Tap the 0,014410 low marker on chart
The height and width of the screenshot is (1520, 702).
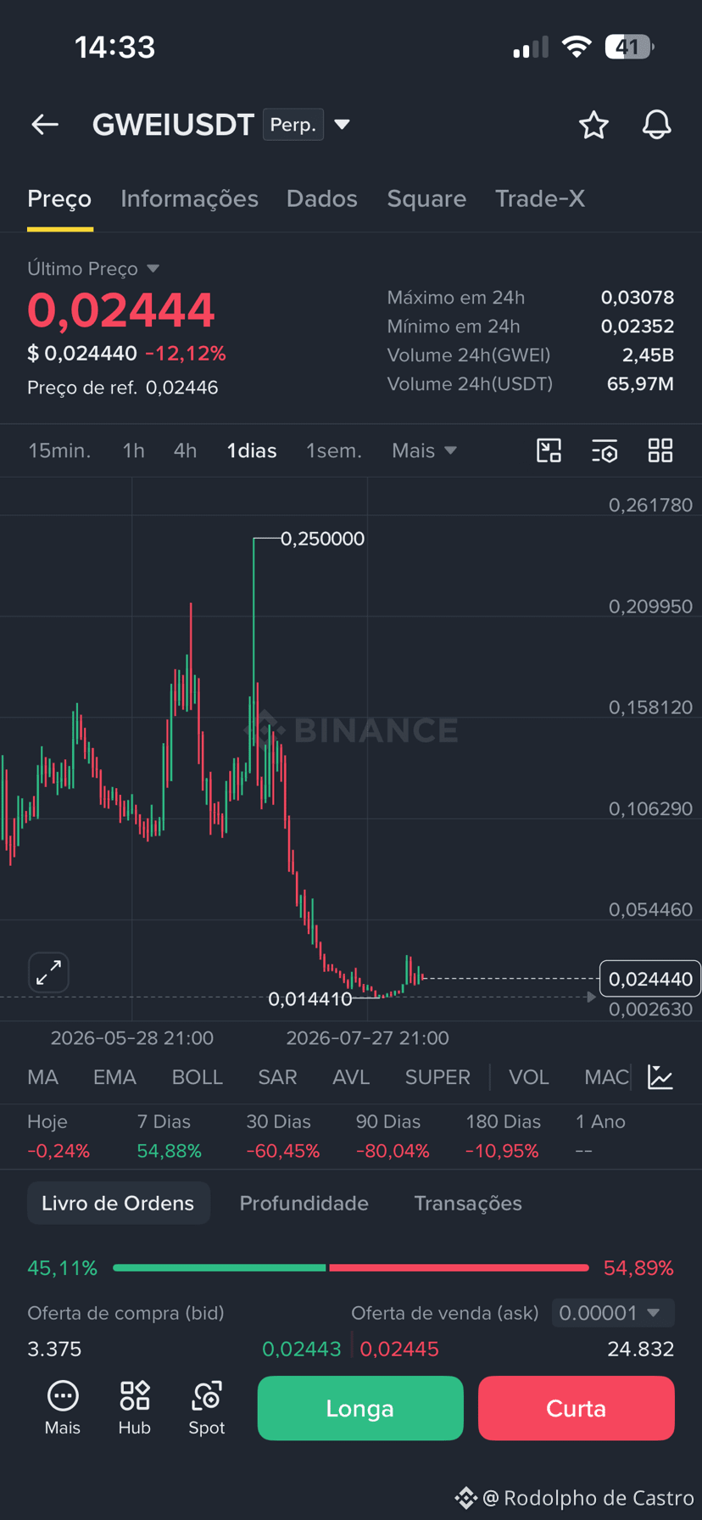tap(310, 999)
